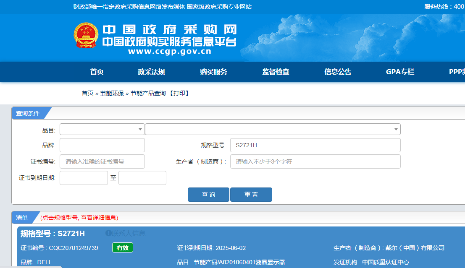Open the GPA专栏 menu item
Viewport: 465px width, 268px height.
tap(400, 72)
